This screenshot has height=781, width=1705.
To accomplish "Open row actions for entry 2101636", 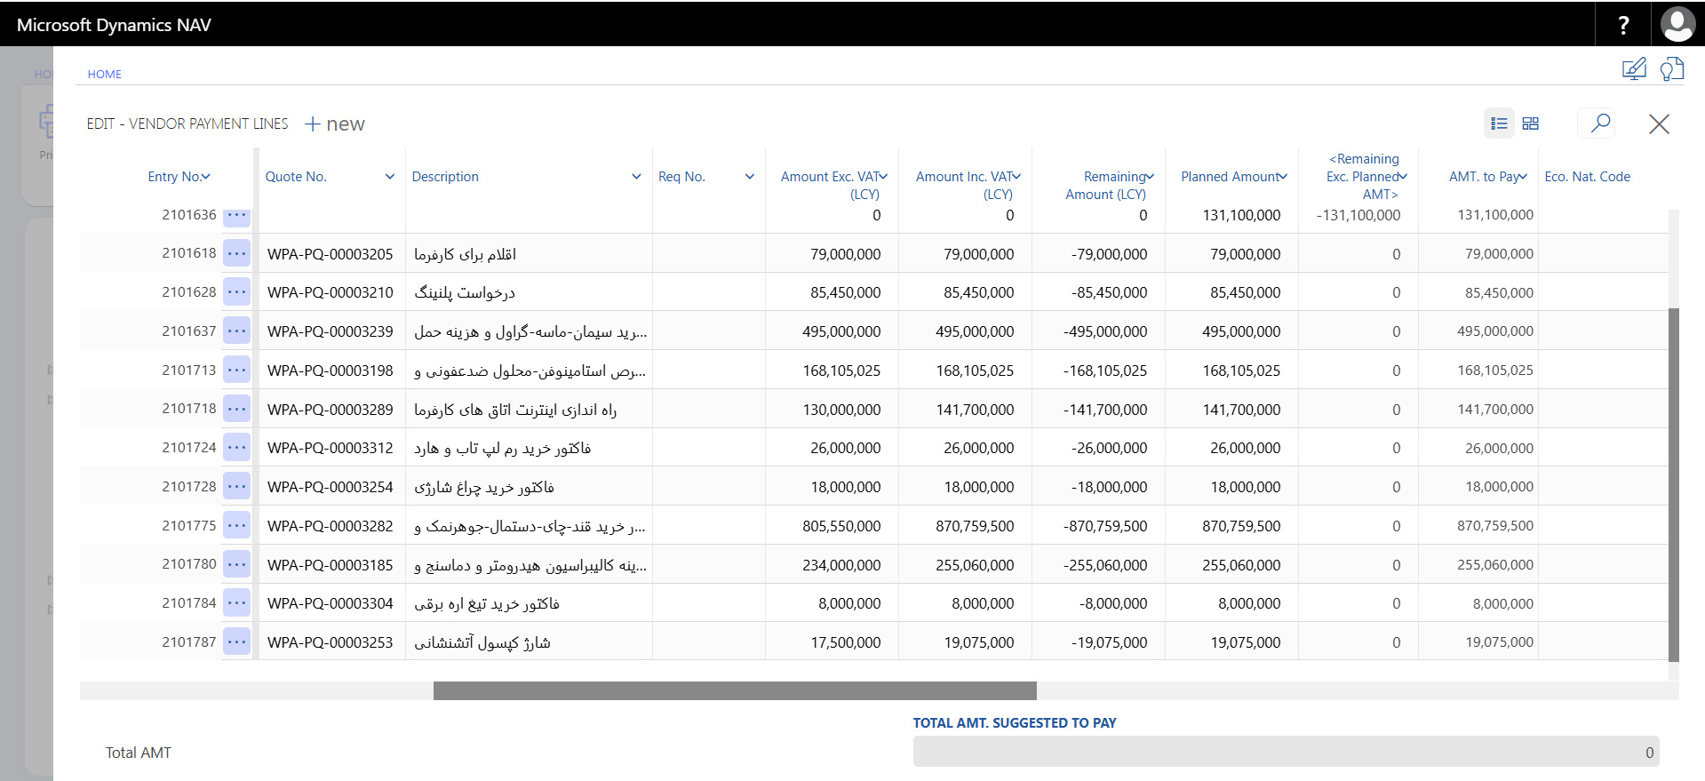I will [x=236, y=216].
